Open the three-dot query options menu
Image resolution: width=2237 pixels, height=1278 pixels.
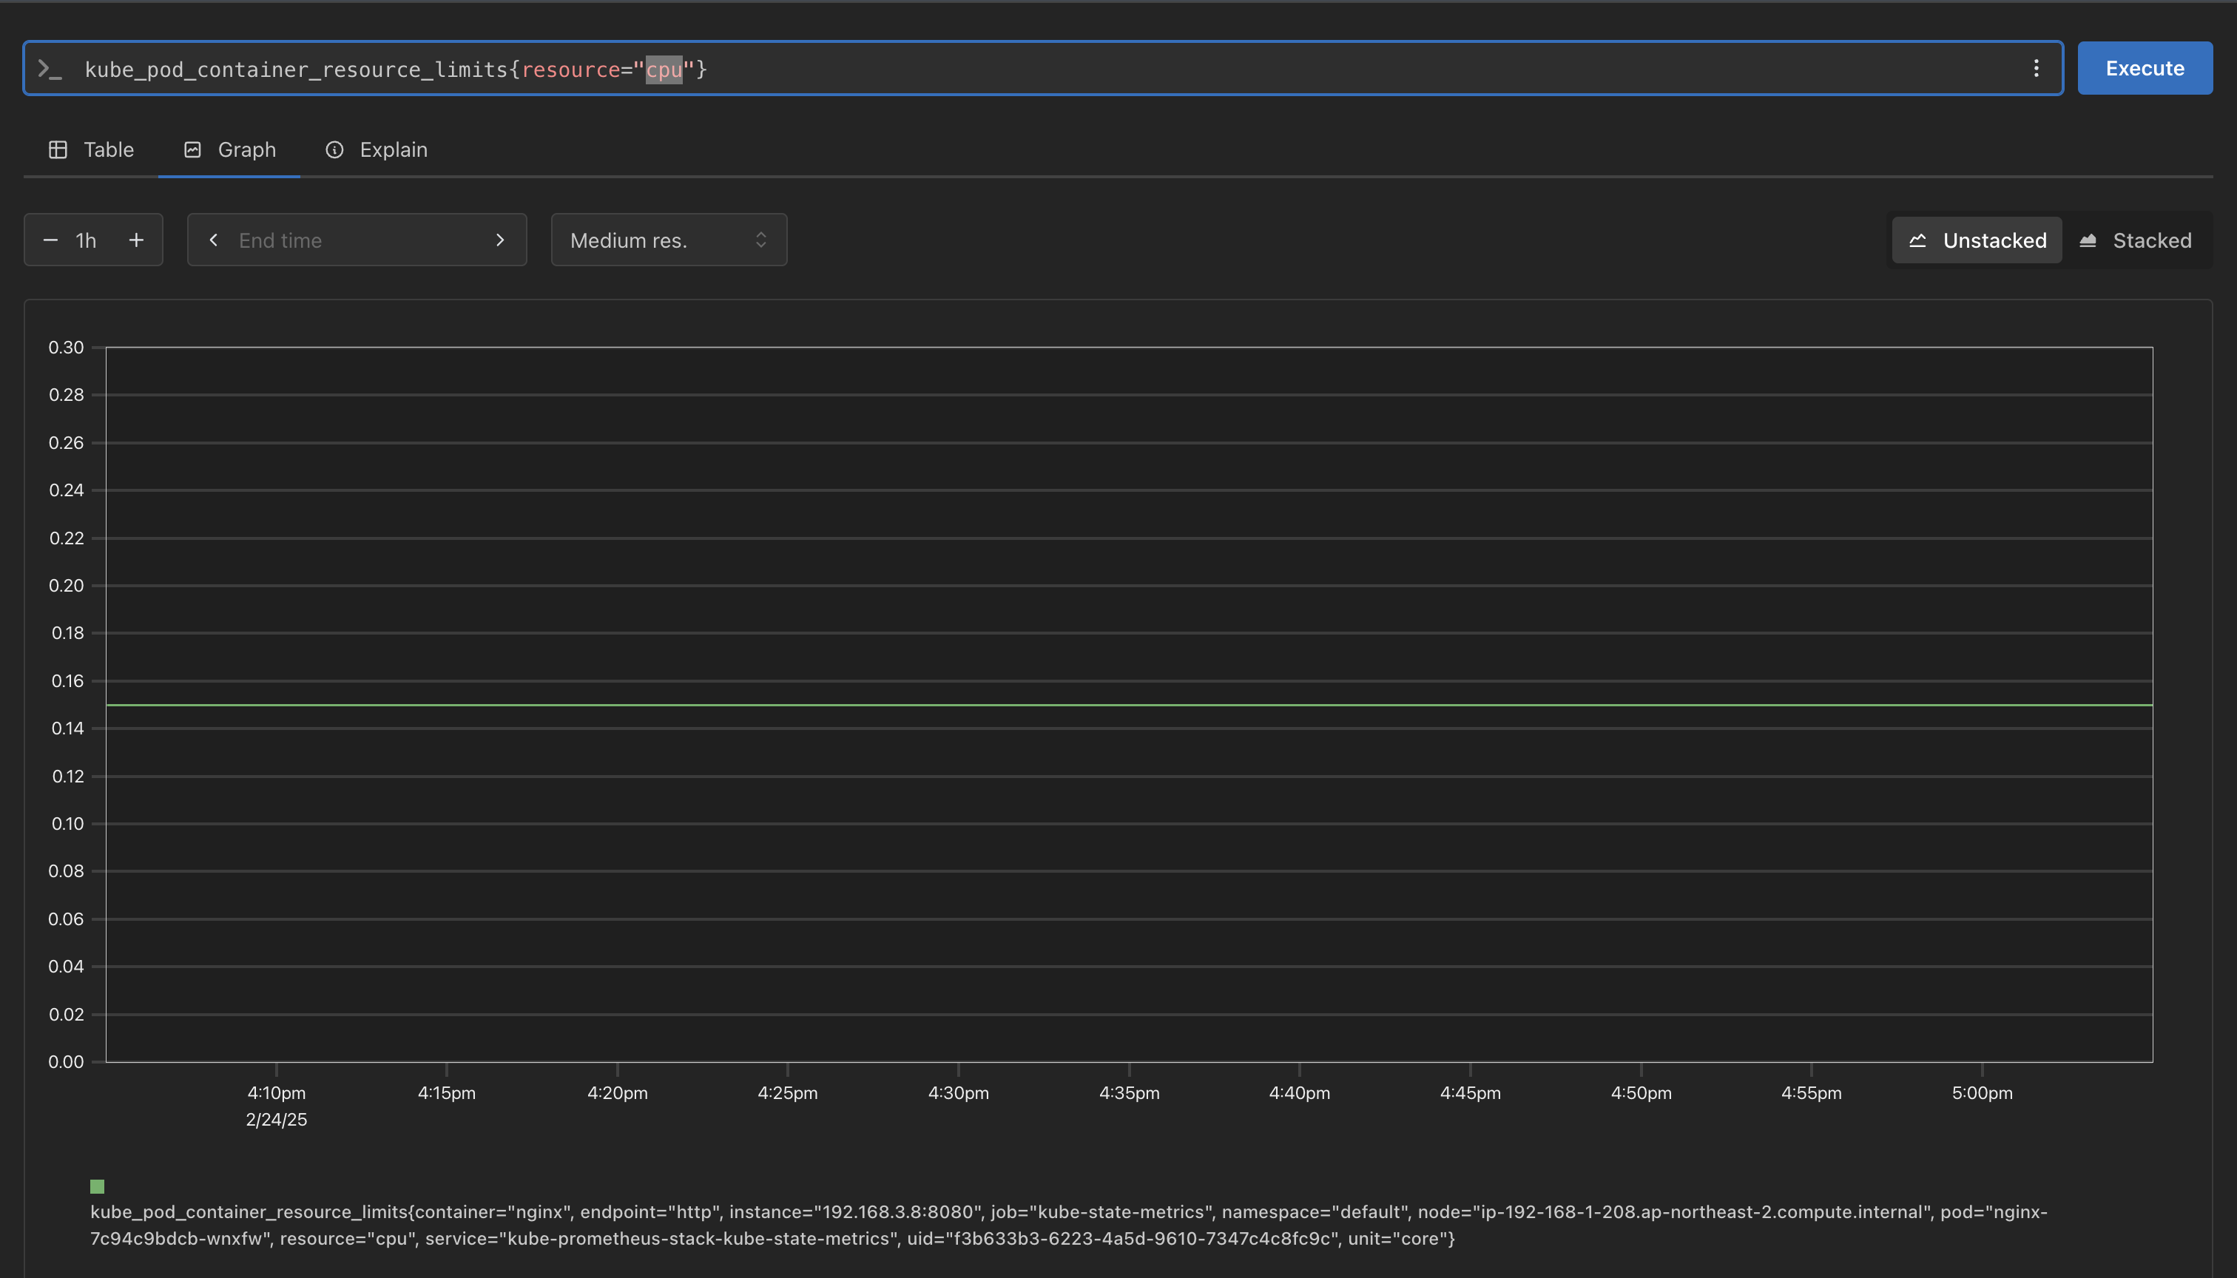coord(2036,69)
